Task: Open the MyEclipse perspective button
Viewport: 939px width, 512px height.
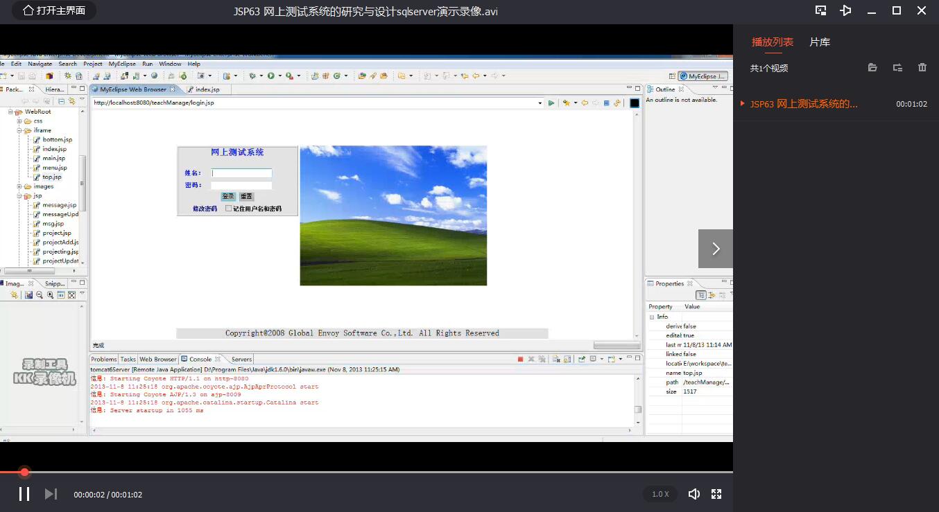Action: (x=703, y=76)
